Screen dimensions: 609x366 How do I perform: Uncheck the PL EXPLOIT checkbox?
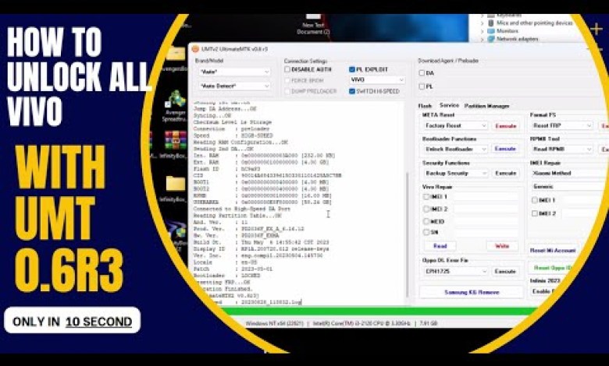pyautogui.click(x=352, y=69)
